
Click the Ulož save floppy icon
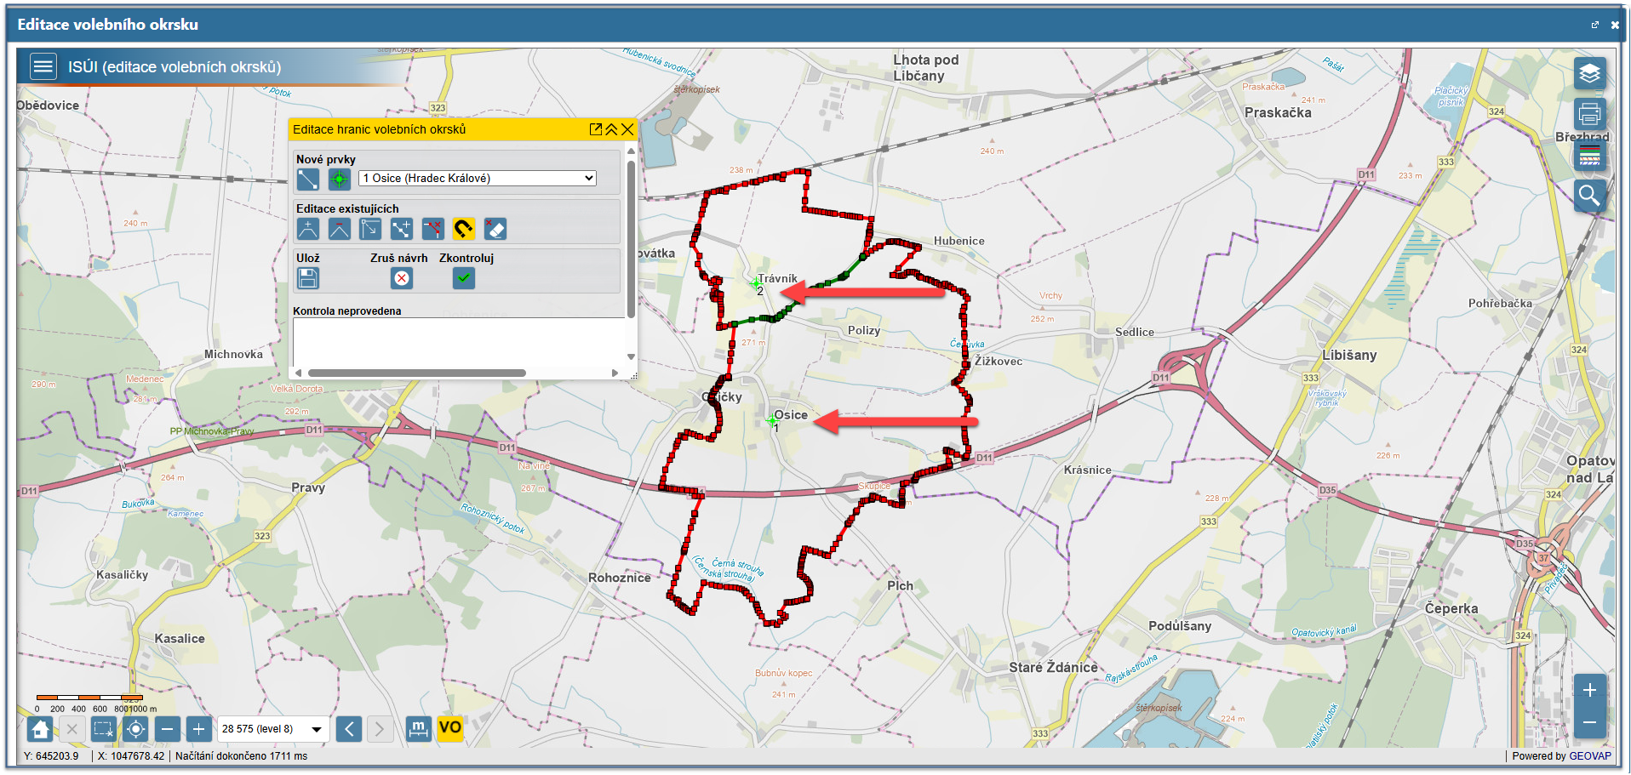(308, 278)
